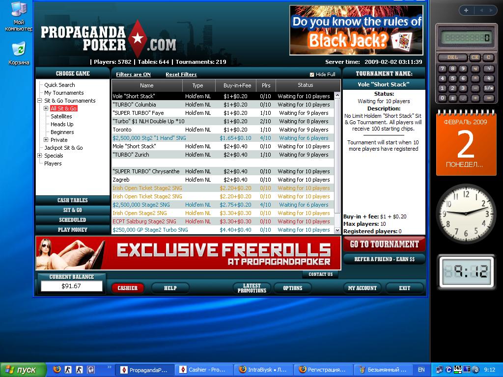Click the plus add-gadget button in sidebar
Screen dimensions: 503x377
pyautogui.click(x=466, y=10)
